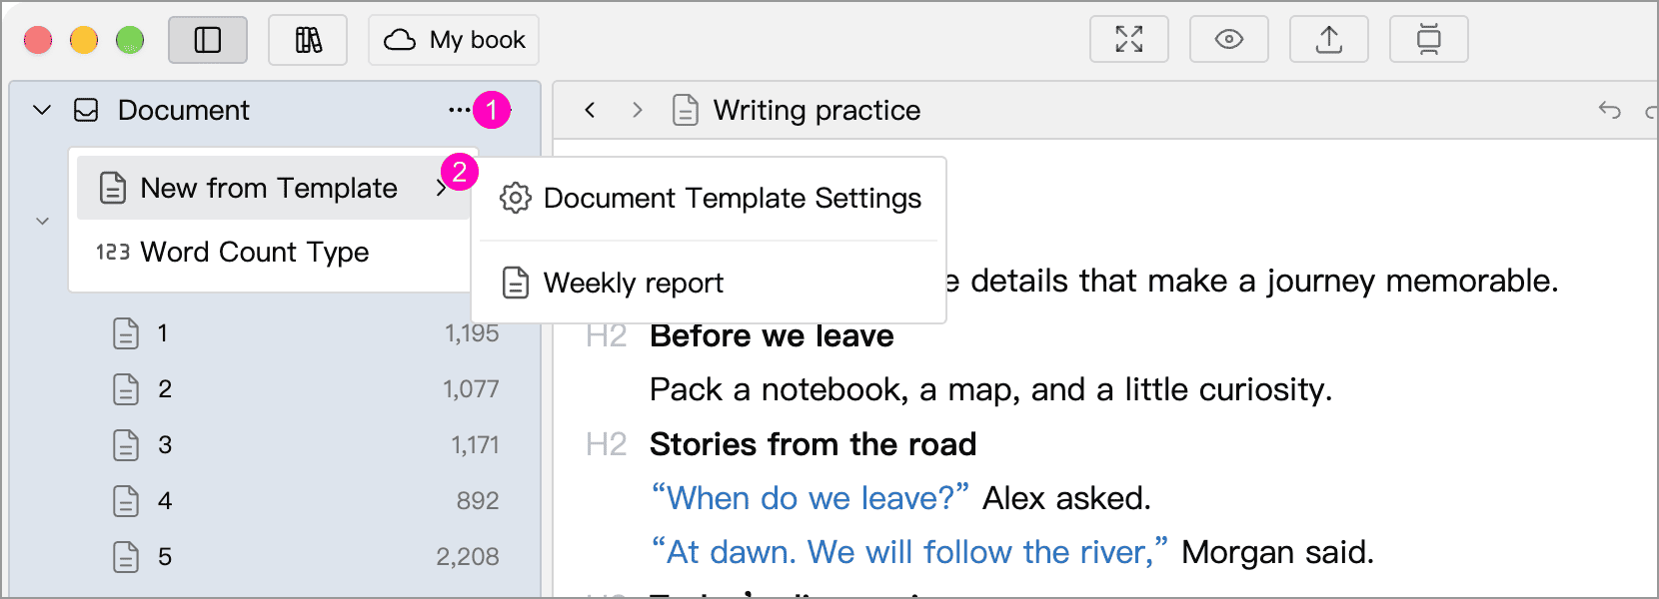The image size is (1659, 599).
Task: Toggle preview with the eye icon
Action: point(1229,40)
